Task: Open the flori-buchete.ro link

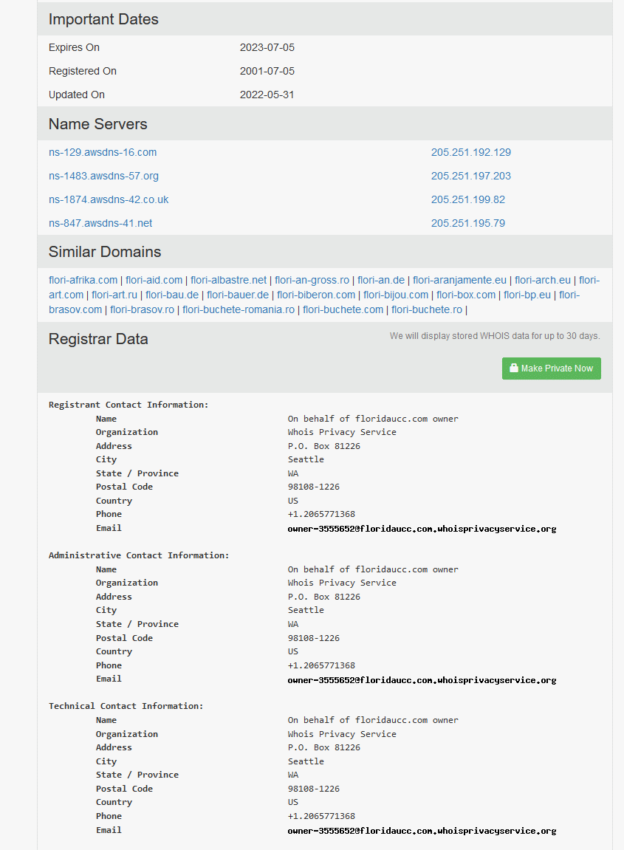Action: tap(427, 309)
